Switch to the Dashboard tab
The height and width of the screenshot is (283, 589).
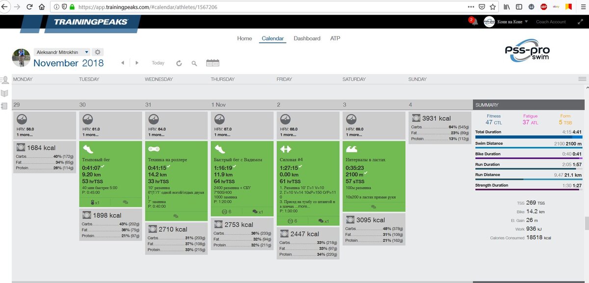point(307,38)
